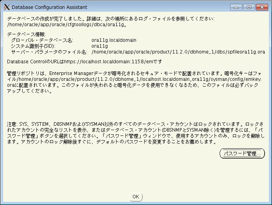Image resolution: width=272 pixels, height=205 pixels.
Task: Click the log path /home/oracle/app/oracle/cfgtoollogs/dbca/ora11g
Action: (x=66, y=25)
